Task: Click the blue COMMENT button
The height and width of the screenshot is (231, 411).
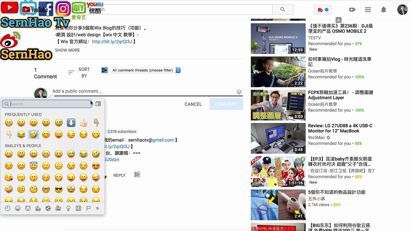Action: (x=226, y=104)
